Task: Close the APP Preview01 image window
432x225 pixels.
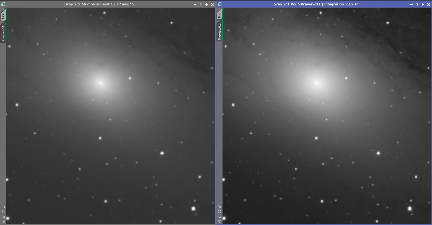Action: tap(212, 4)
